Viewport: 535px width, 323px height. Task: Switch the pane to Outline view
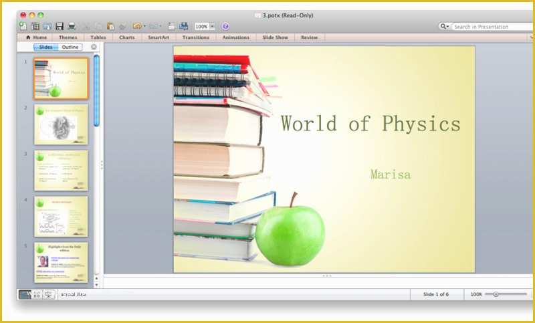point(70,47)
